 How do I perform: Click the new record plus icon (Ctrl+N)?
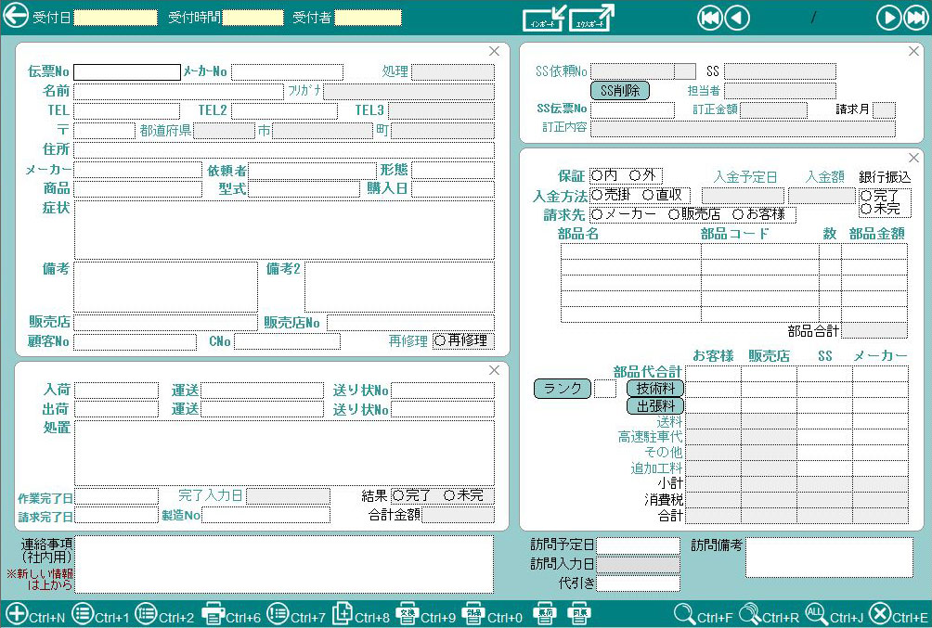pyautogui.click(x=17, y=614)
